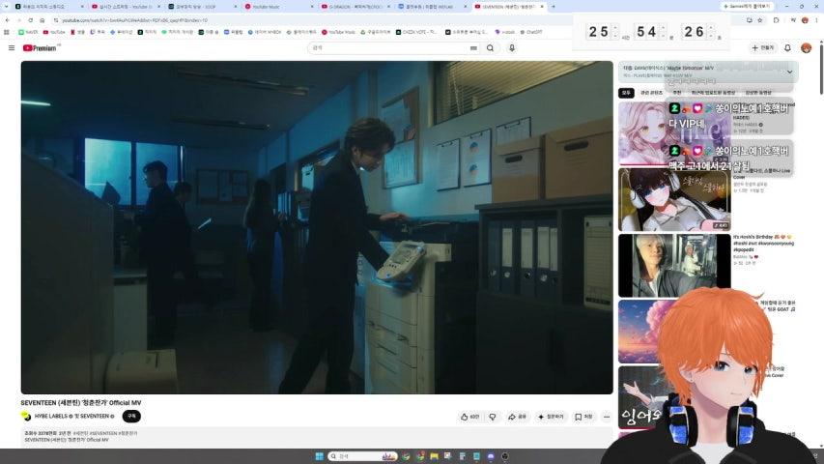Select the second filter chip beside '모두'

(652, 93)
